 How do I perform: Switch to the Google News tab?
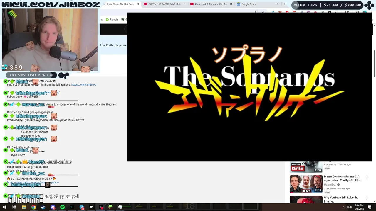pos(258,4)
